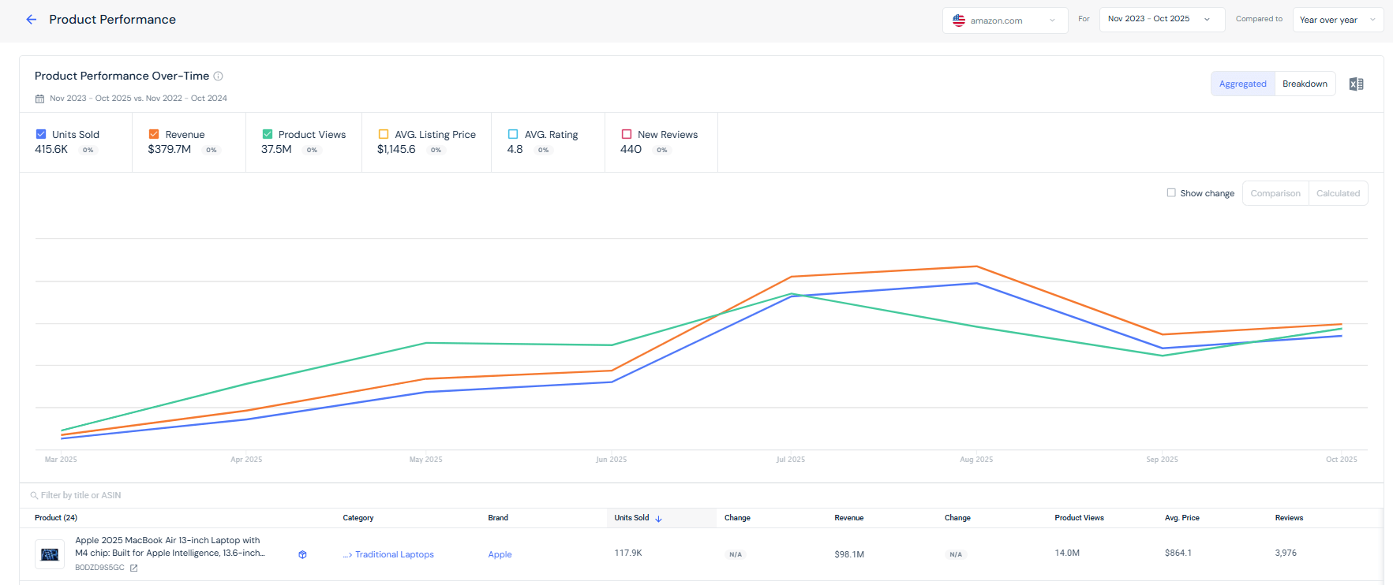Screen dimensions: 1393x585
Task: Sort by the Product Views column header
Action: point(1079,518)
